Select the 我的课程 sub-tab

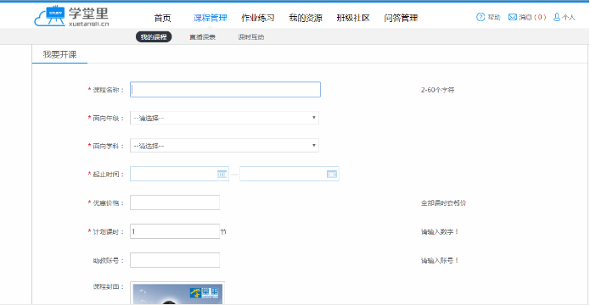coord(154,37)
